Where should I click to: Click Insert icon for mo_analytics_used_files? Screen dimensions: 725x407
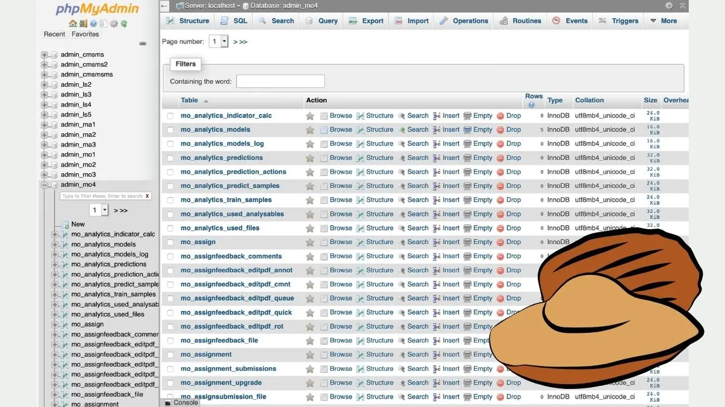point(437,229)
